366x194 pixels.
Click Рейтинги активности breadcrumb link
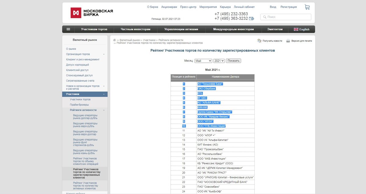tap(171, 40)
